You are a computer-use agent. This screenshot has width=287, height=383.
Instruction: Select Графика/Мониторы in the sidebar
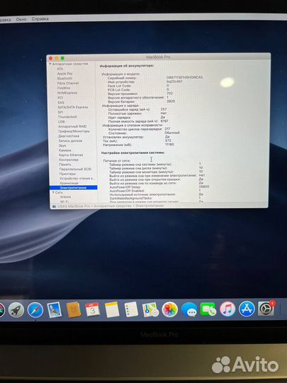(74, 131)
